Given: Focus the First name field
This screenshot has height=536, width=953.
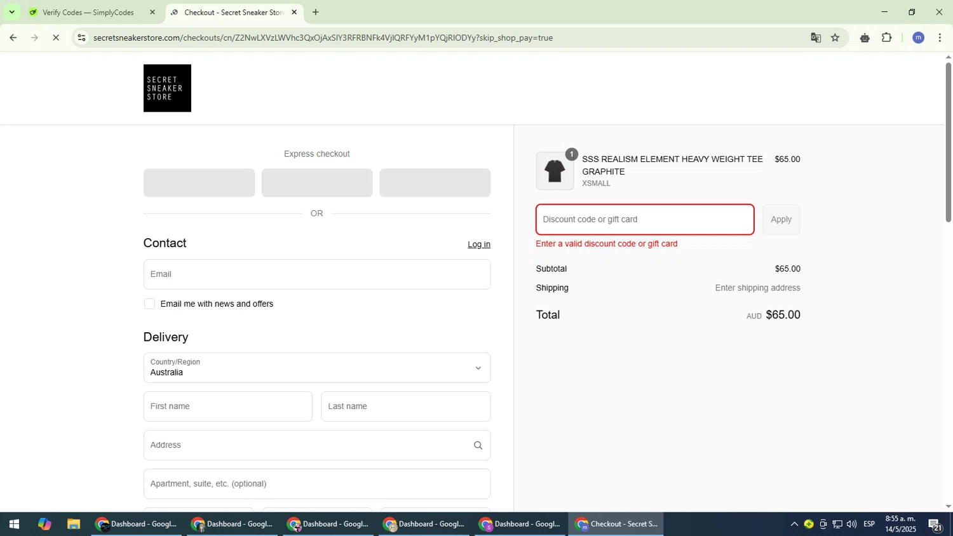Looking at the screenshot, I should 228,406.
